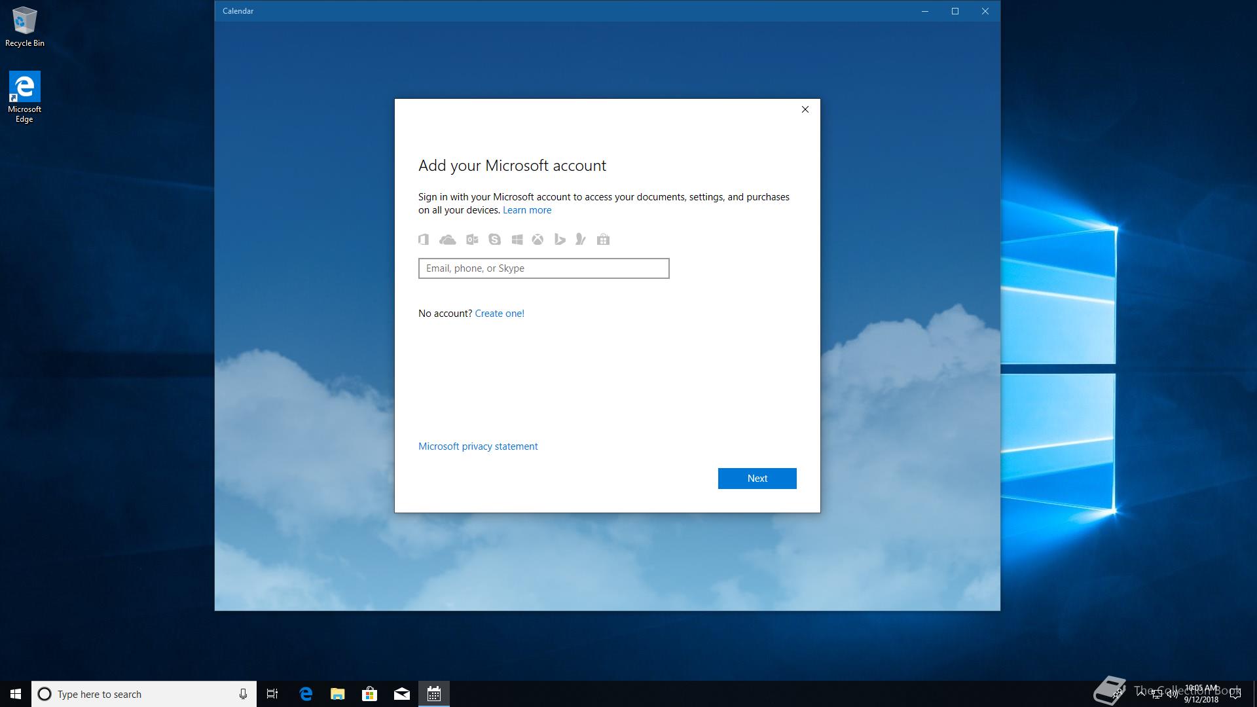
Task: Click the Calendar app taskbar icon
Action: click(x=434, y=694)
